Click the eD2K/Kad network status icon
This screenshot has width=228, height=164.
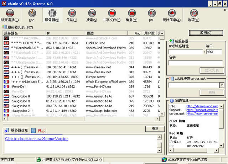pos(164,160)
